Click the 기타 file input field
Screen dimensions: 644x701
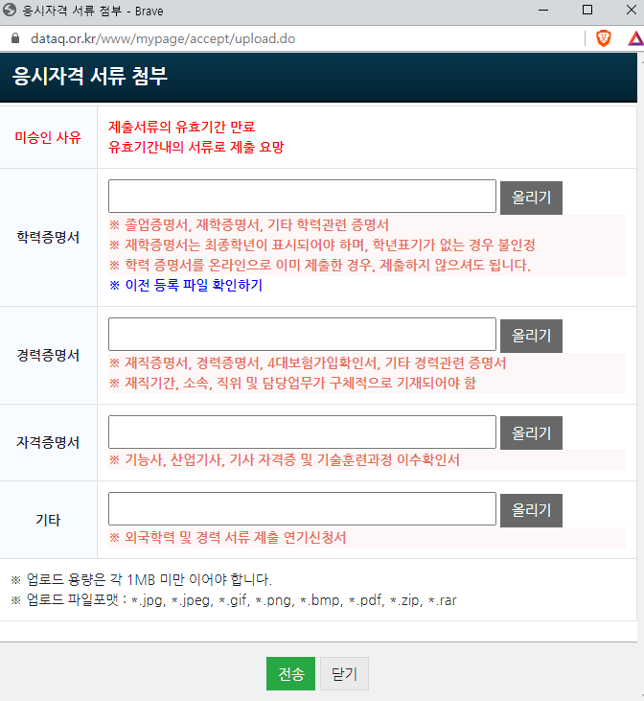[302, 509]
